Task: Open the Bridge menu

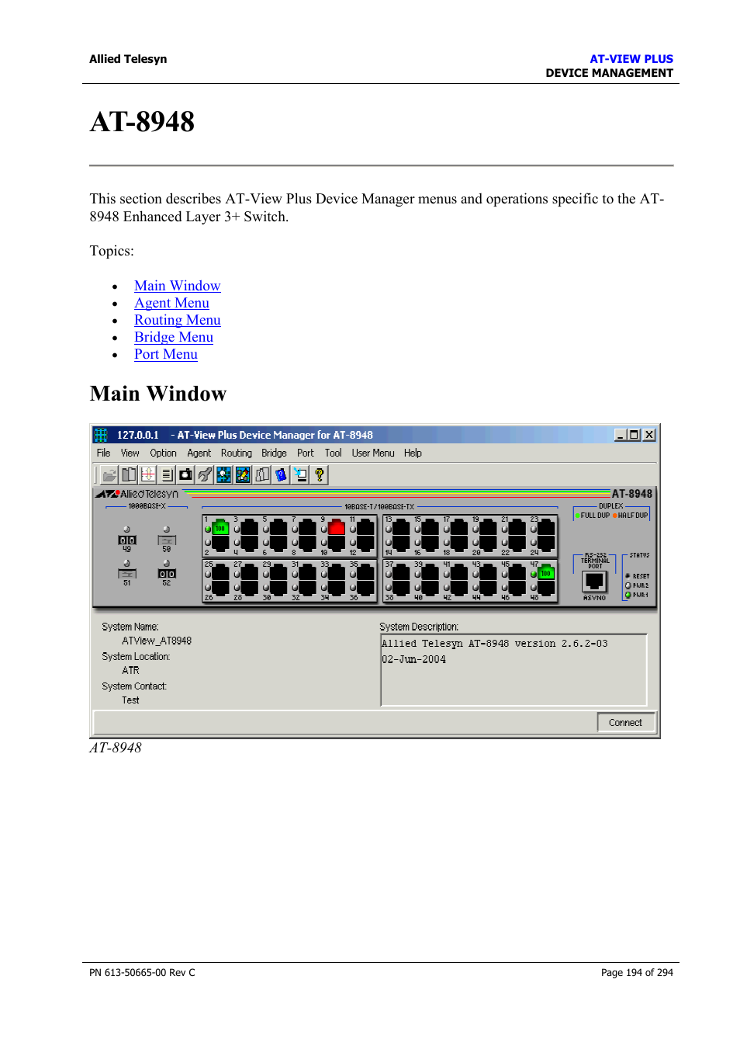Action: [274, 453]
